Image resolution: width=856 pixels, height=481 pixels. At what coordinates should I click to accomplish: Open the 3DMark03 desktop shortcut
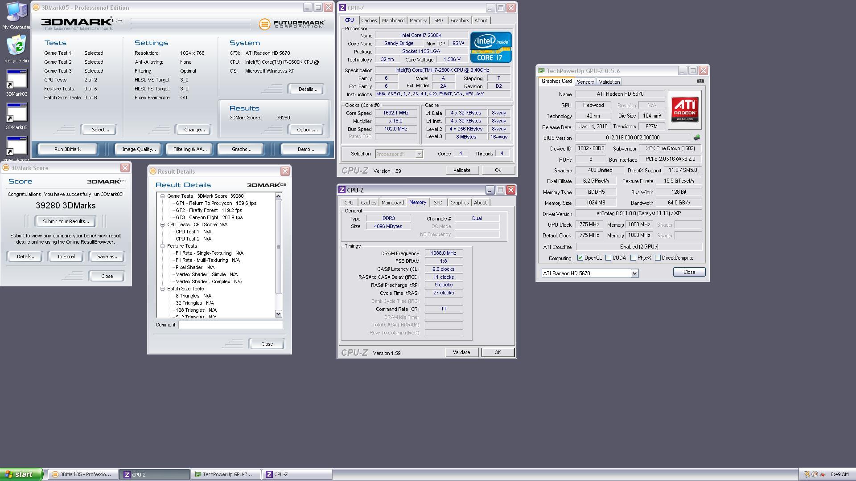pos(16,83)
